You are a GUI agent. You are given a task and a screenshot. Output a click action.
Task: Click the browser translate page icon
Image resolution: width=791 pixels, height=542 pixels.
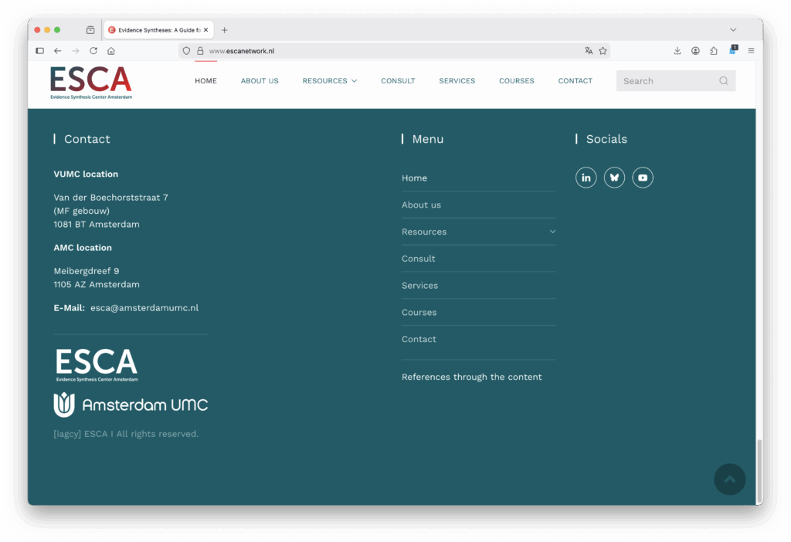pos(589,51)
